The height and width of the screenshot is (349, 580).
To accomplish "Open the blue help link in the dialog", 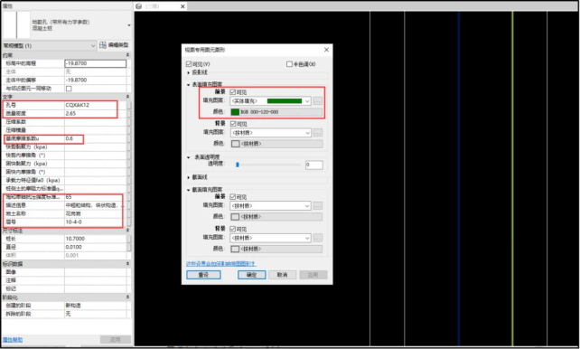I will pos(220,263).
